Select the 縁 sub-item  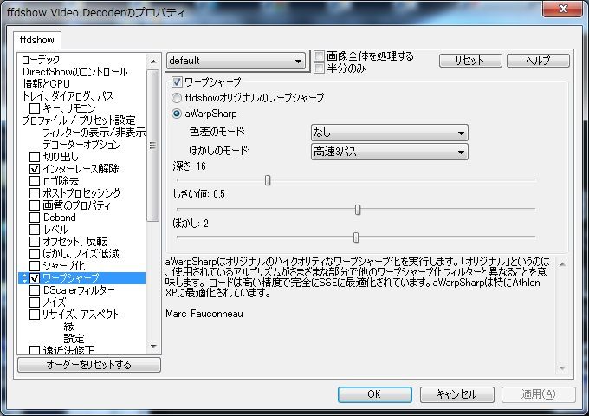click(68, 326)
